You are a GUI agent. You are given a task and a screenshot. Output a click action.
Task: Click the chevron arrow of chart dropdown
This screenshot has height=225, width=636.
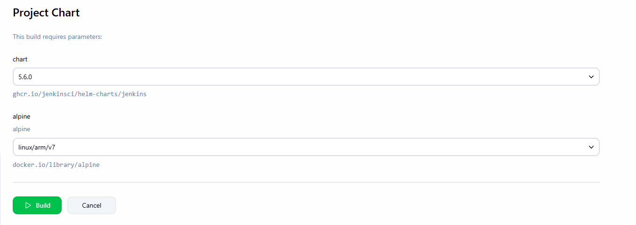591,77
